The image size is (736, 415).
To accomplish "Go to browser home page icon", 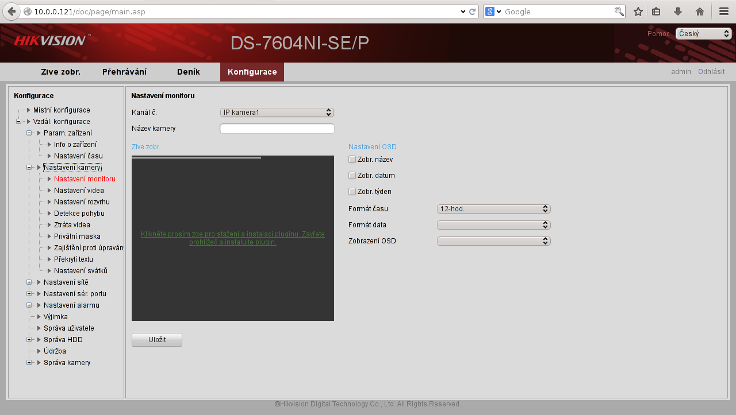I will click(700, 11).
